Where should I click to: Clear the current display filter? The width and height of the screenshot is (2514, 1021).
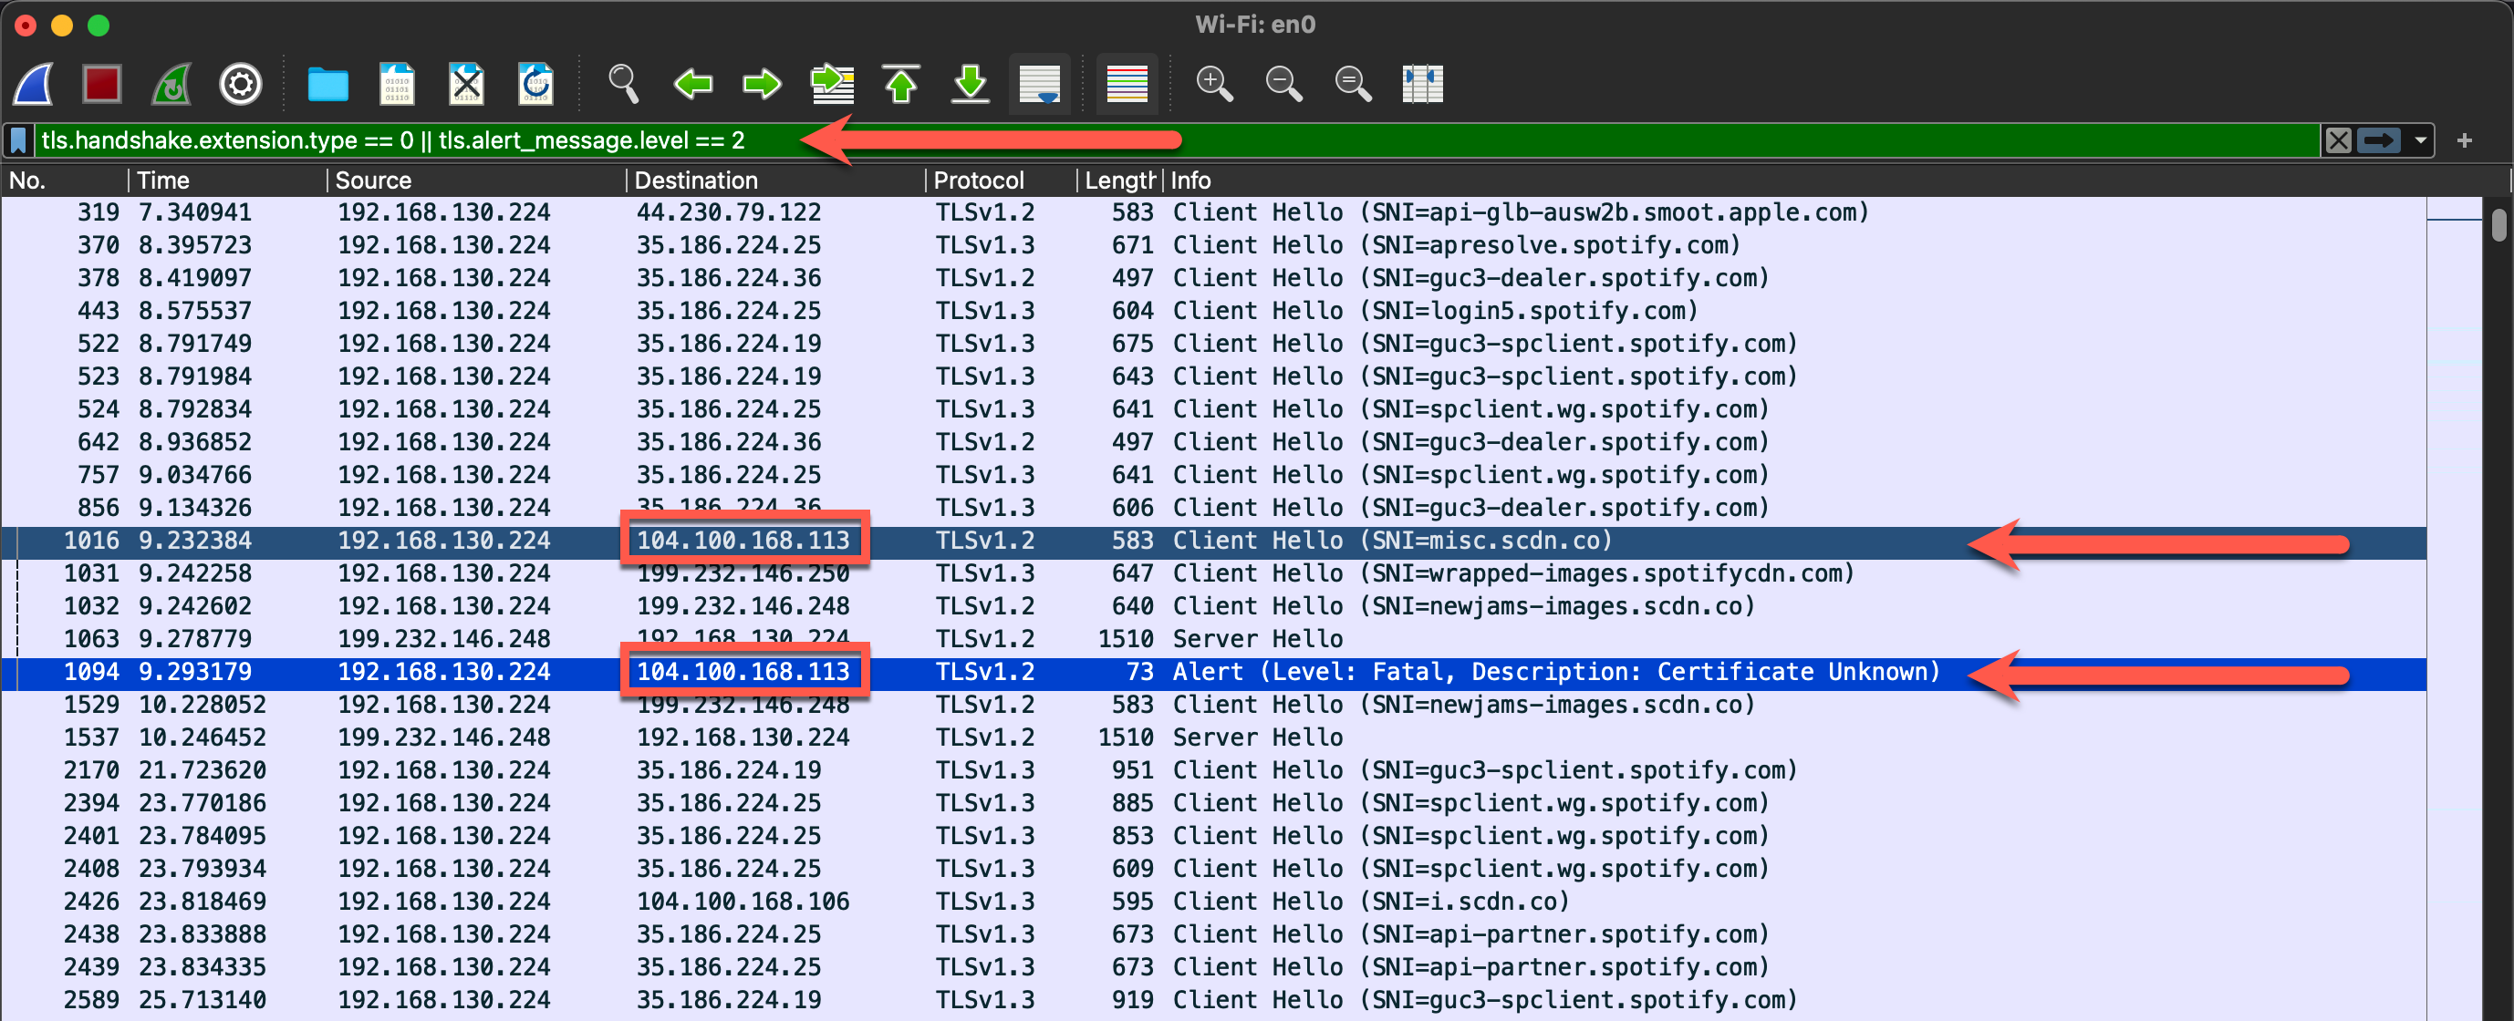pos(2338,139)
